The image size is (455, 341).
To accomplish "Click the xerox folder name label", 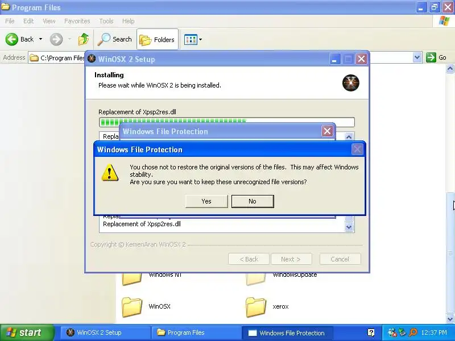I will (280, 306).
